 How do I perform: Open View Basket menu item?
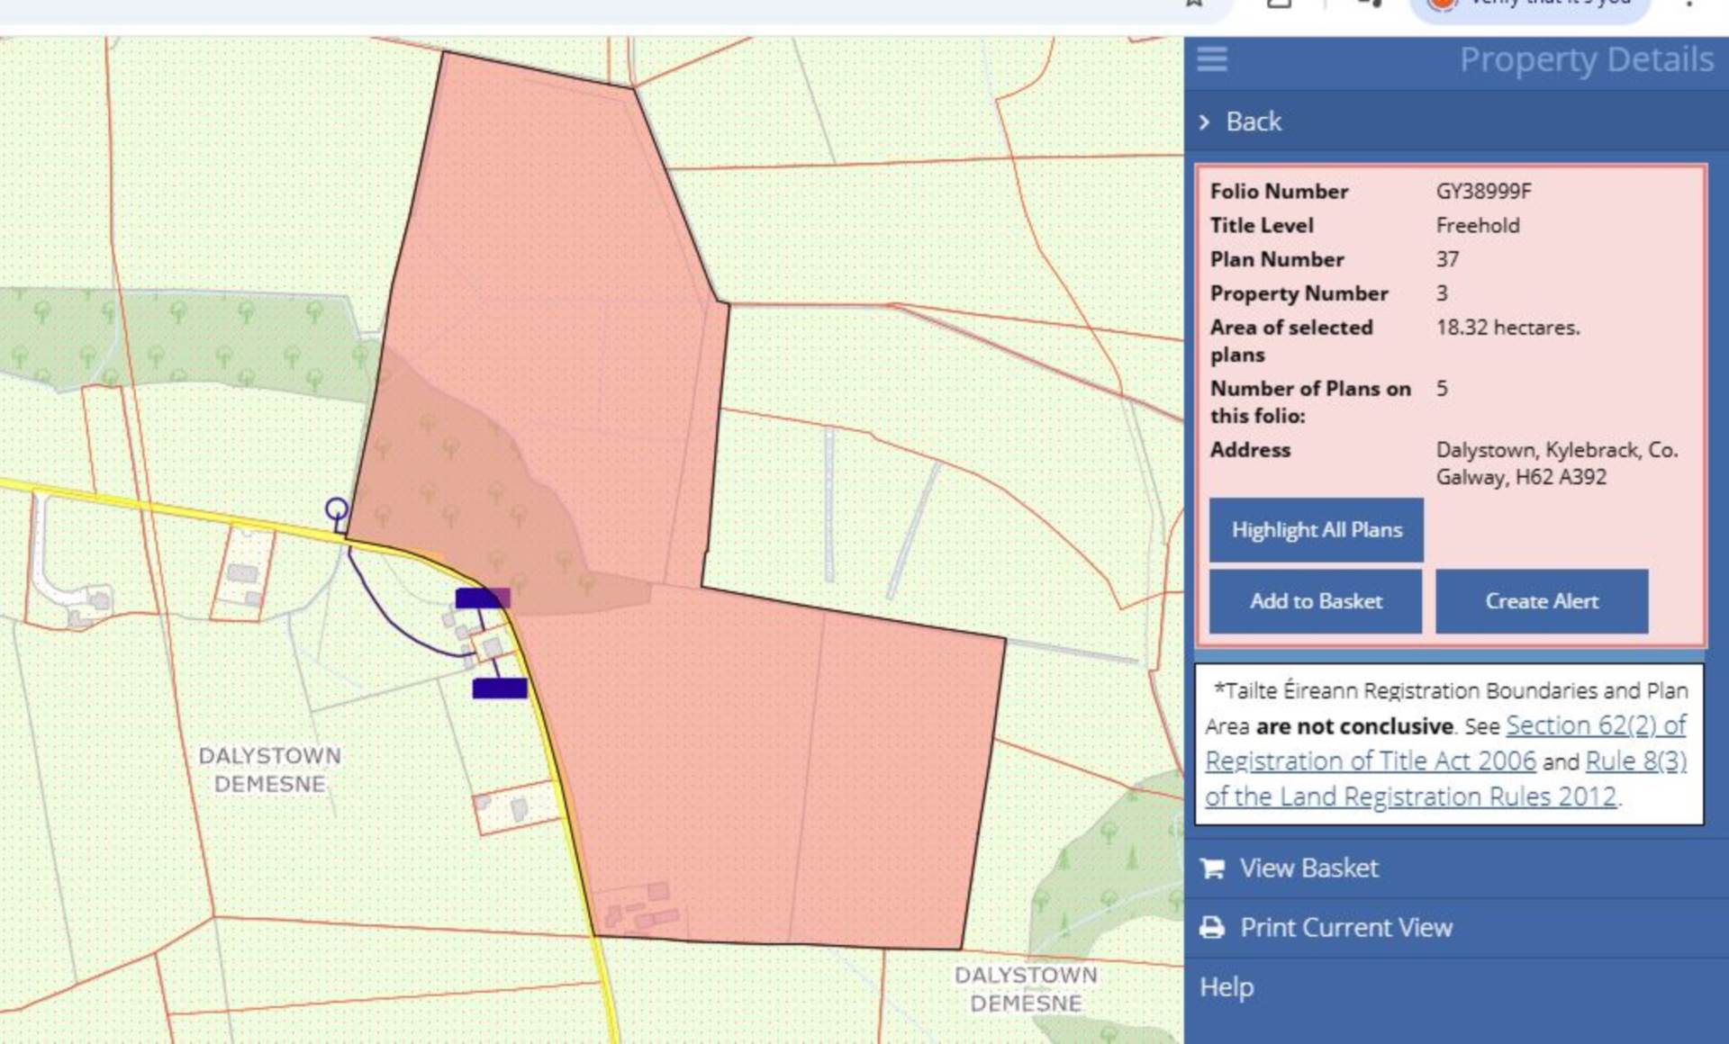pyautogui.click(x=1308, y=868)
